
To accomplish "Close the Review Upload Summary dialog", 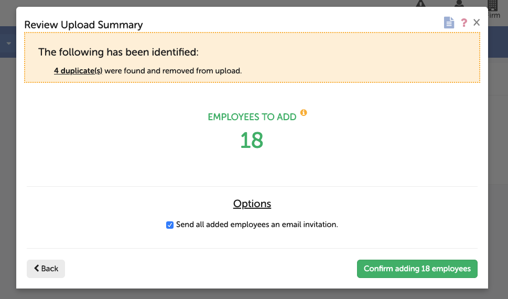I will pyautogui.click(x=477, y=22).
